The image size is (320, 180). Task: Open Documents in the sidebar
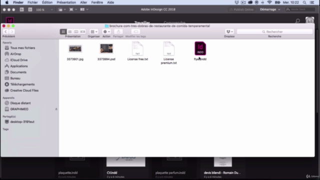[x=18, y=72]
